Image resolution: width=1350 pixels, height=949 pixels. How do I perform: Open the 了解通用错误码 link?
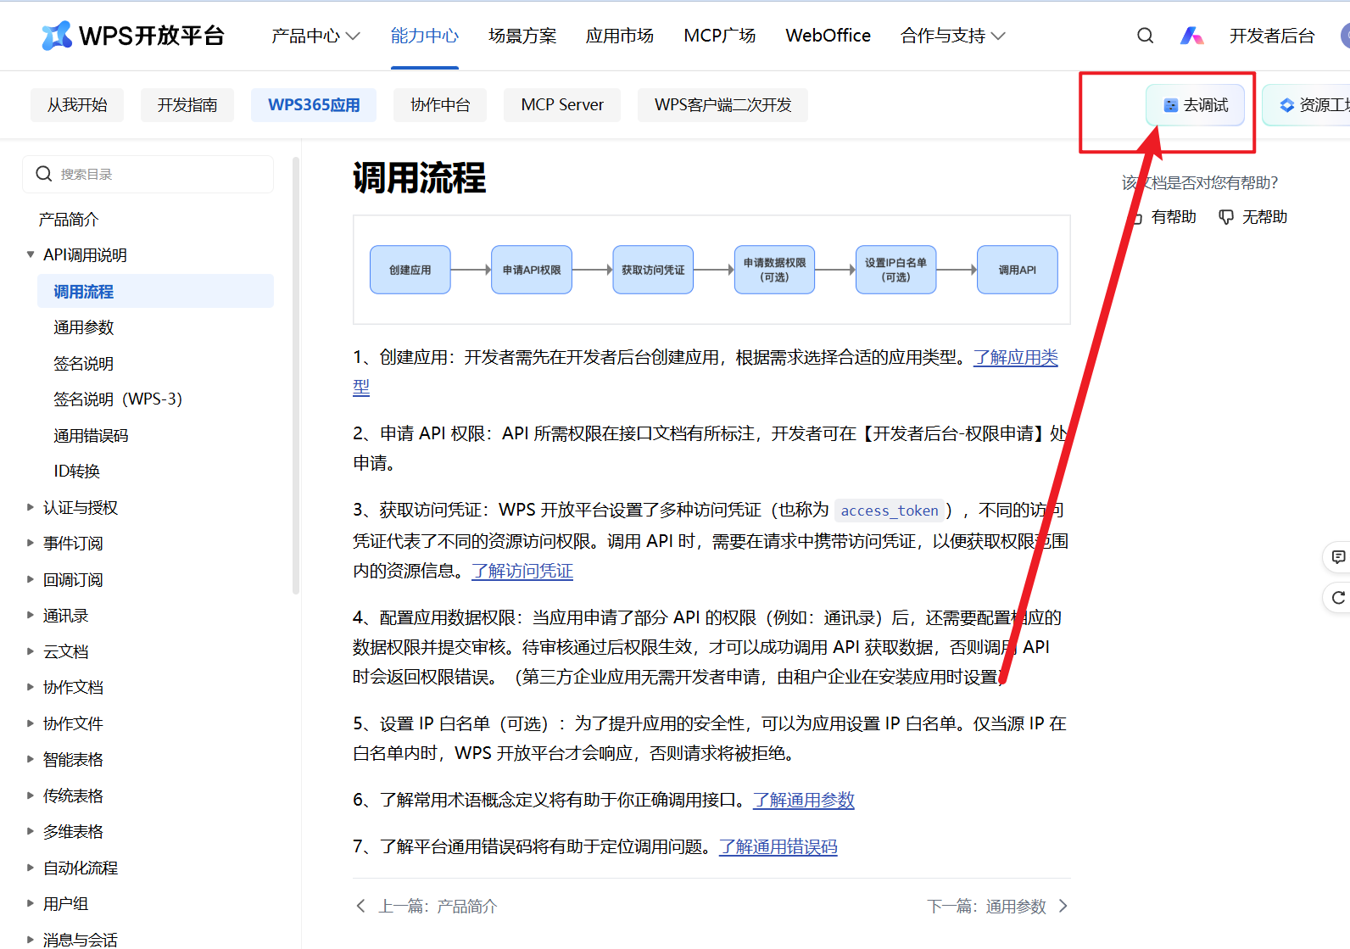[778, 846]
